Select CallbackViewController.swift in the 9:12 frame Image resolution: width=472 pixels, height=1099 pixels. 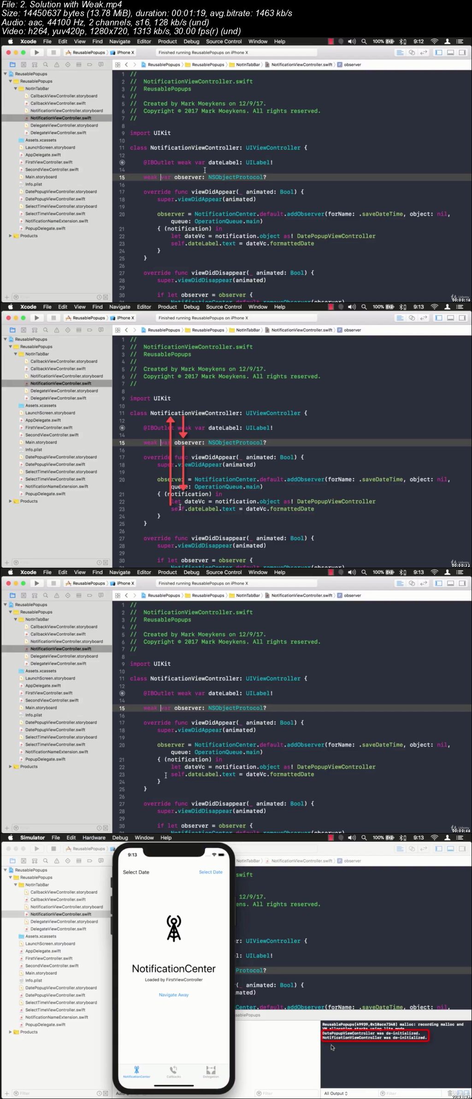pos(58,103)
